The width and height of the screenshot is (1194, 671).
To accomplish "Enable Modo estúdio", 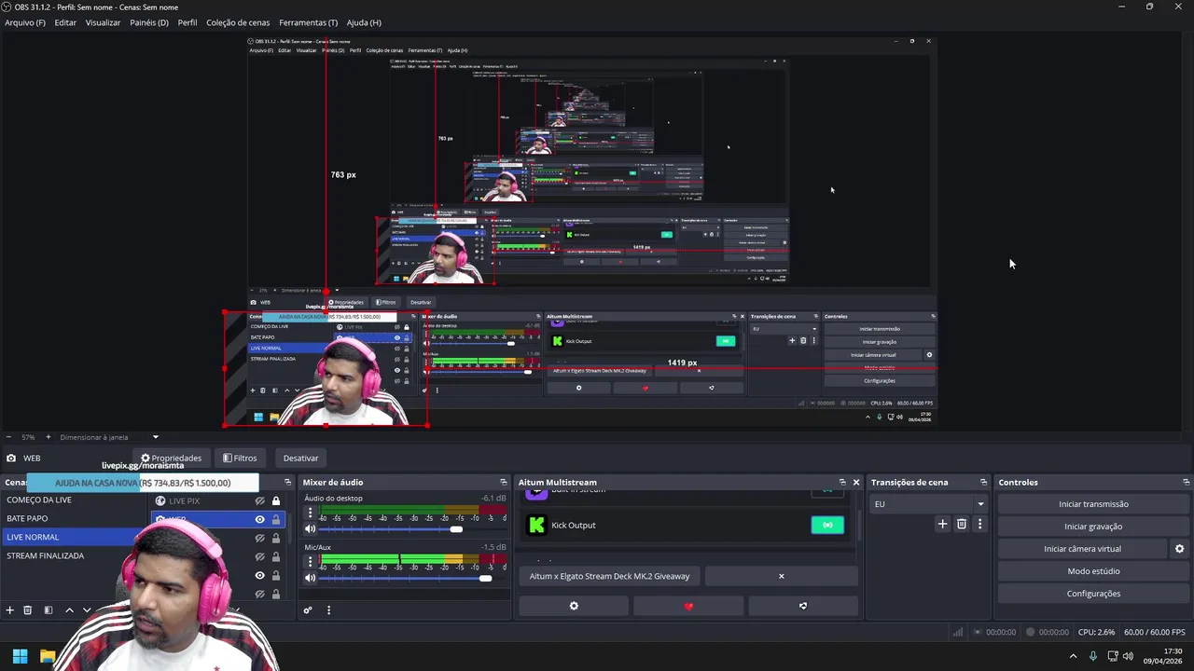I will click(1093, 571).
